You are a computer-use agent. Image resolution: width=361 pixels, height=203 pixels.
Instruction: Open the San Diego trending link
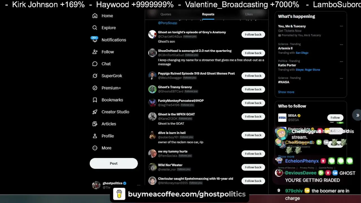302,53
